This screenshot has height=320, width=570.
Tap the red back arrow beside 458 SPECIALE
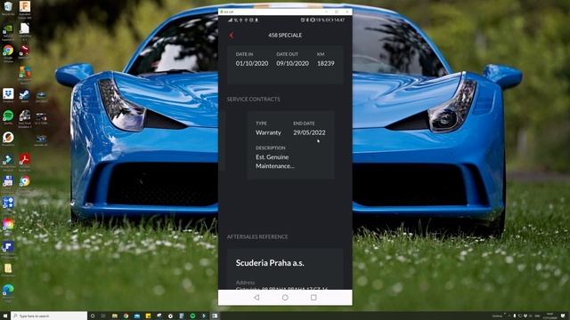[232, 36]
